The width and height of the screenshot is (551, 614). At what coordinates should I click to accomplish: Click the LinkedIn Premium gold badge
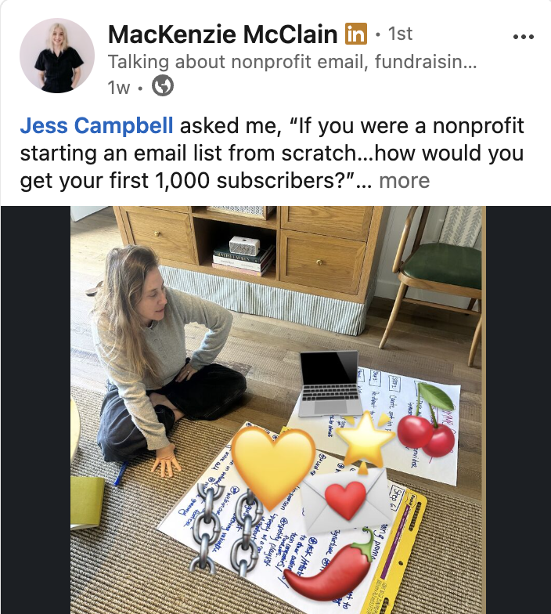(x=355, y=33)
